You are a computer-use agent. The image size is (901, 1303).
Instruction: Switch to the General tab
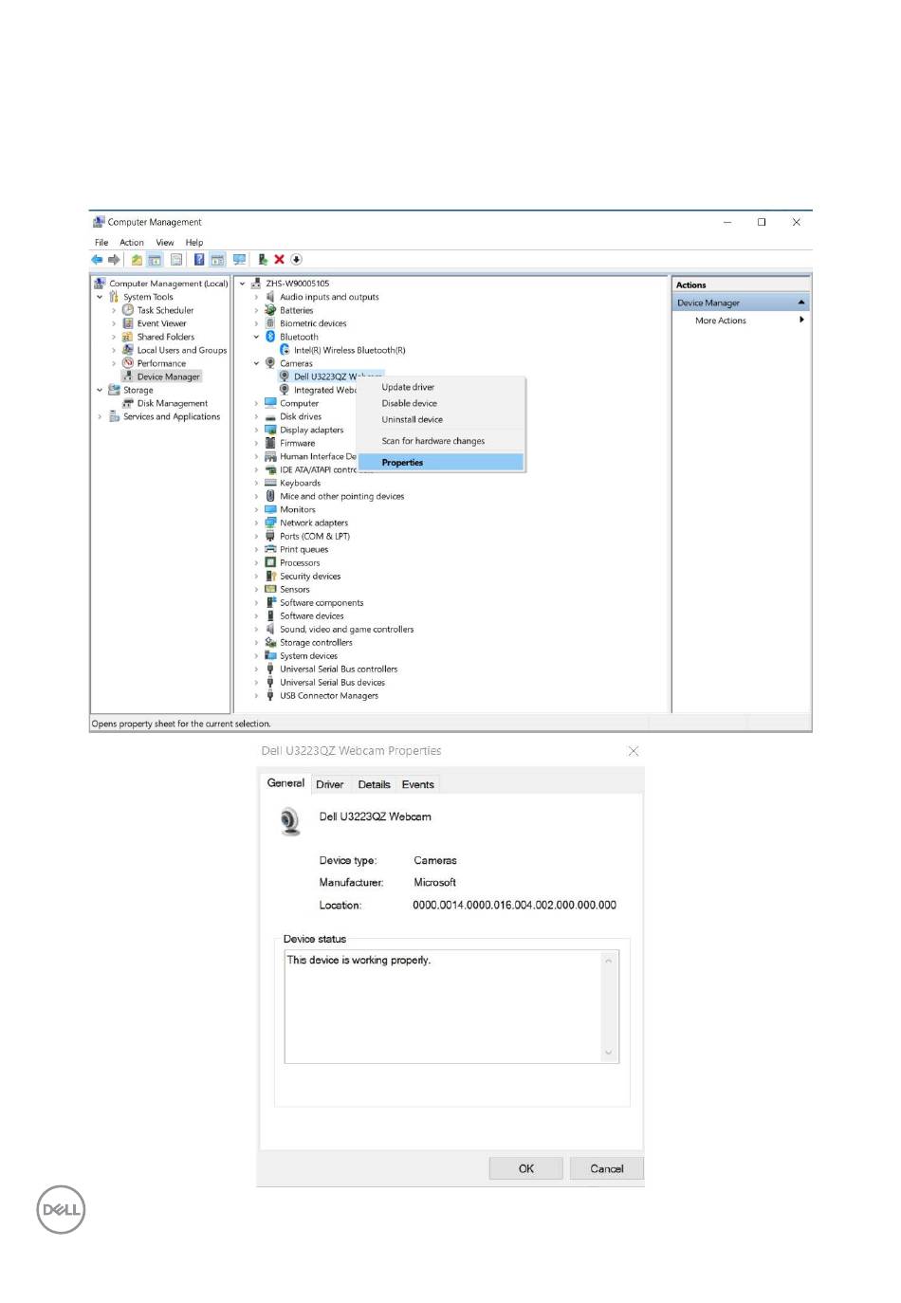click(x=285, y=783)
